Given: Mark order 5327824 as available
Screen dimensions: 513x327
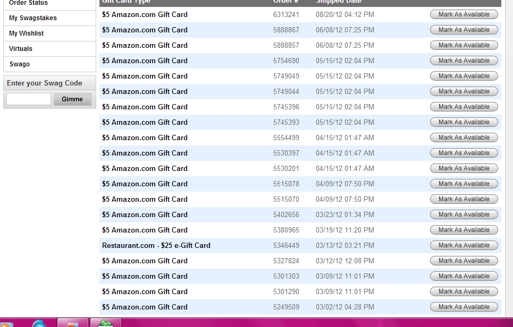Looking at the screenshot, I should point(464,261).
